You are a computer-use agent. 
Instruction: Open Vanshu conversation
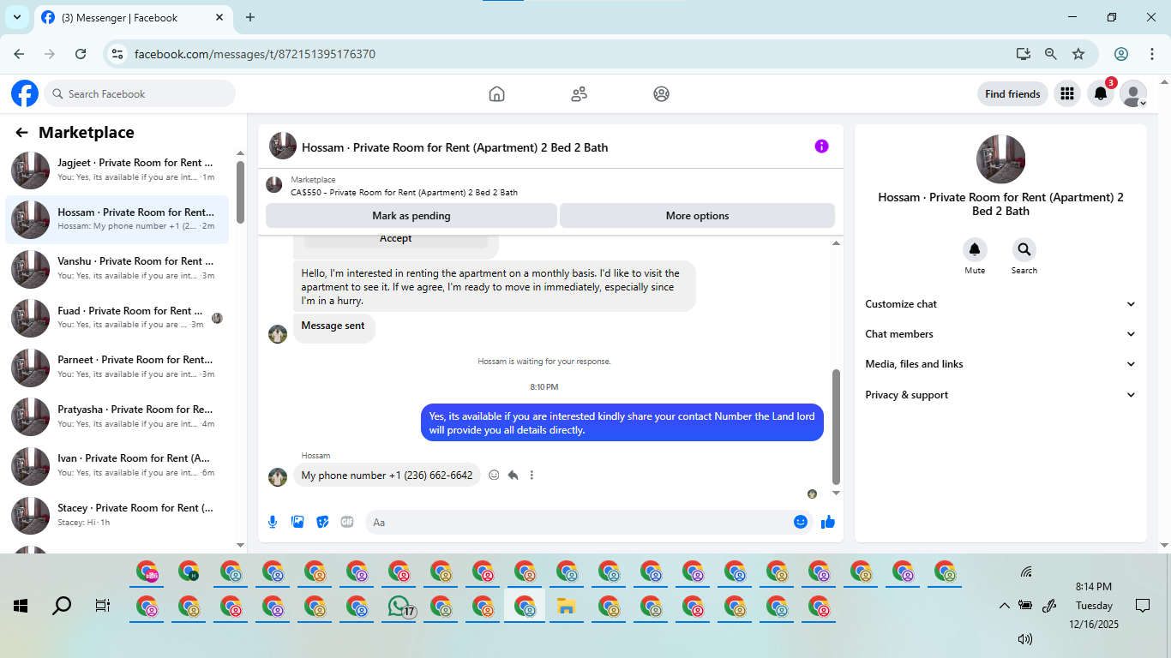pyautogui.click(x=117, y=268)
